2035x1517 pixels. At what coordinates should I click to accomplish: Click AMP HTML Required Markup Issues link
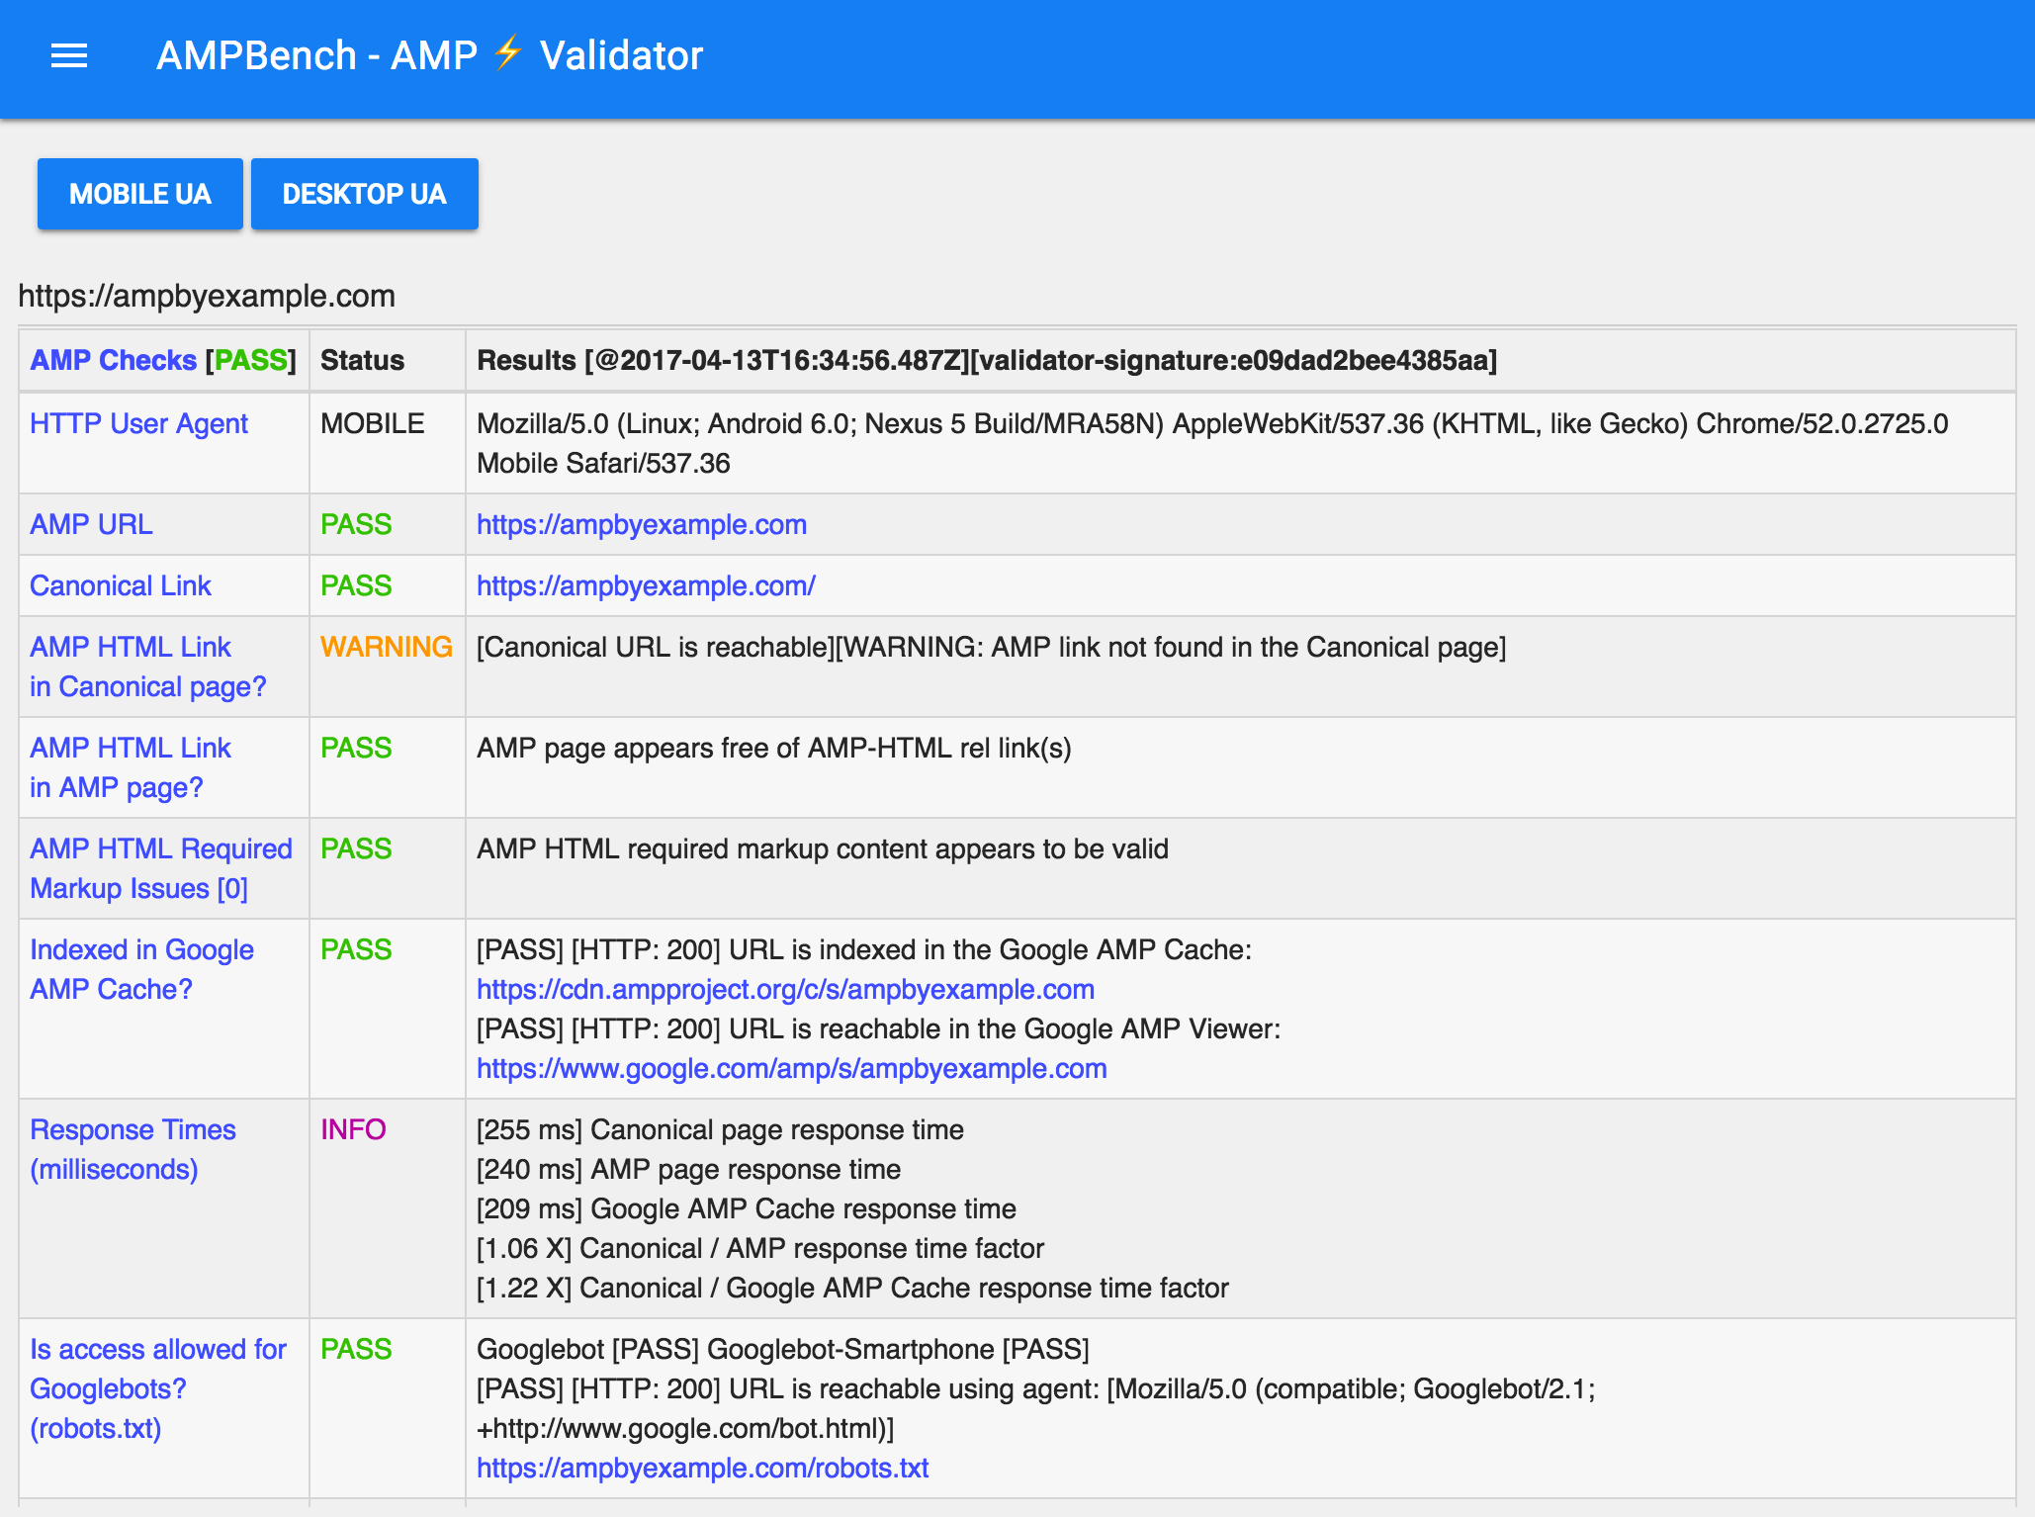pyautogui.click(x=160, y=868)
